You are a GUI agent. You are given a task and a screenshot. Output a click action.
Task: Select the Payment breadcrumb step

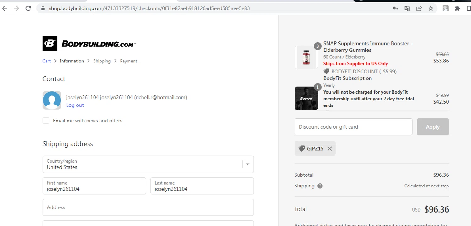[x=128, y=61]
